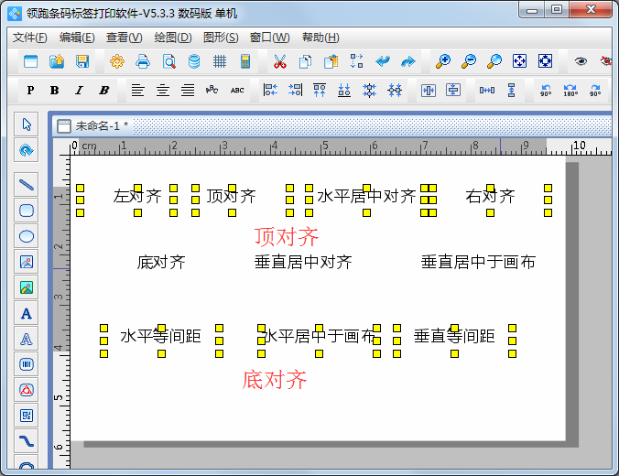This screenshot has height=476, width=619.
Task: Toggle the grid display icon
Action: point(220,61)
